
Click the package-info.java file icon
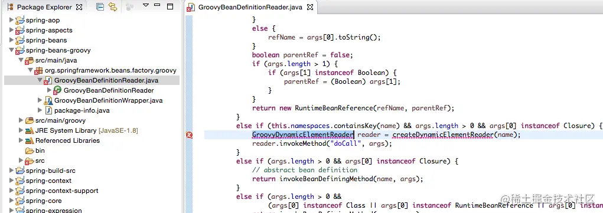(48, 111)
